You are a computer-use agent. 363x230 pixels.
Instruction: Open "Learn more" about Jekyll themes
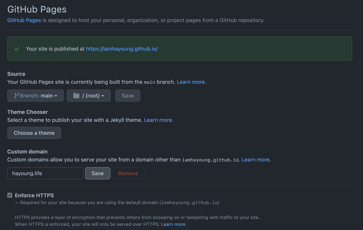coord(158,120)
